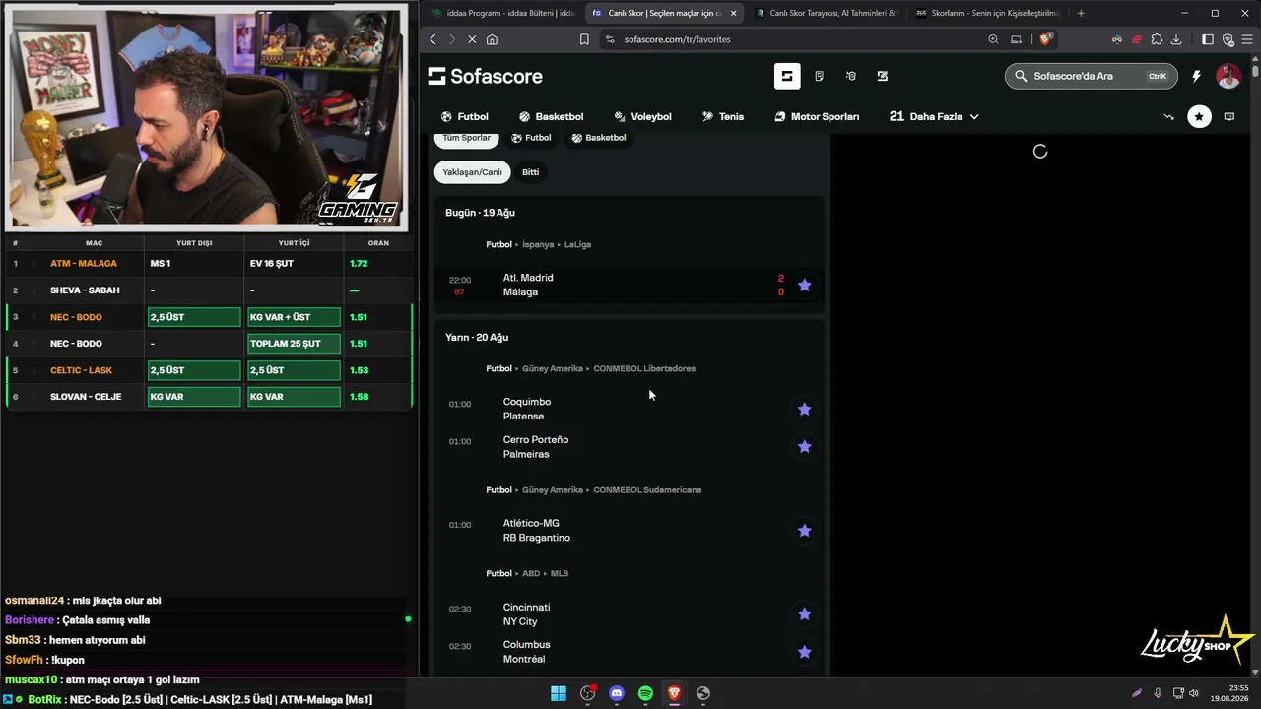Viewport: 1261px width, 709px height.
Task: Switch to the Canlı Skor Tarayıcısı browser tab
Action: (x=825, y=13)
